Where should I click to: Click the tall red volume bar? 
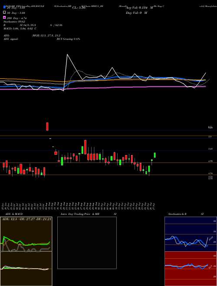(x=47, y=127)
